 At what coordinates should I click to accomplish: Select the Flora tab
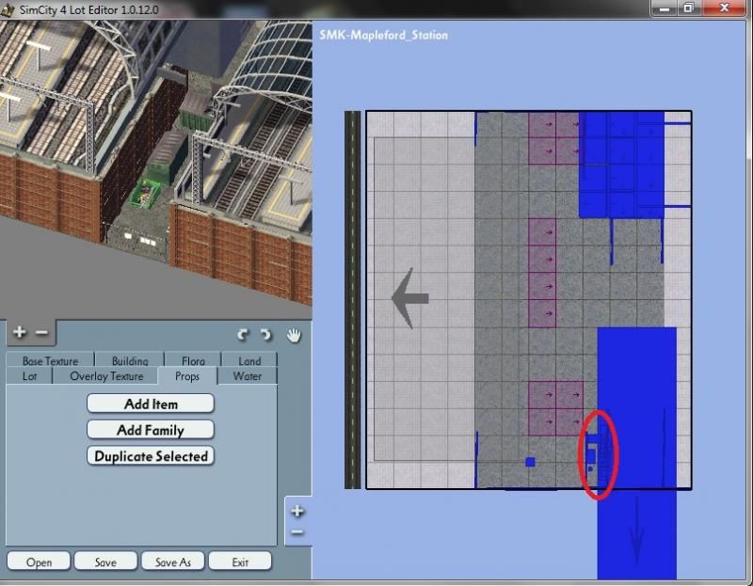pyautogui.click(x=193, y=360)
